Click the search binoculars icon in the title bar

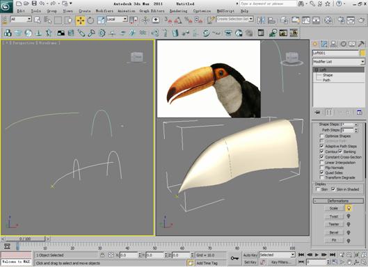click(x=301, y=3)
